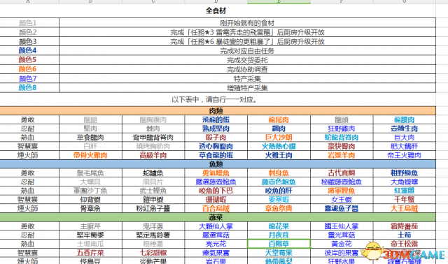The image size is (448, 264).
Task: Click the 骰子肉 cell
Action: (216, 138)
